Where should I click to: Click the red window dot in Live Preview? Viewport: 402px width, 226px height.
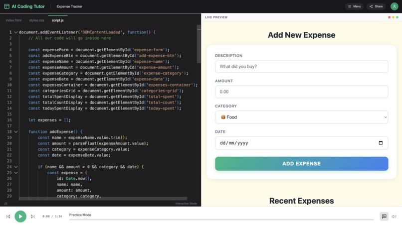pyautogui.click(x=389, y=17)
